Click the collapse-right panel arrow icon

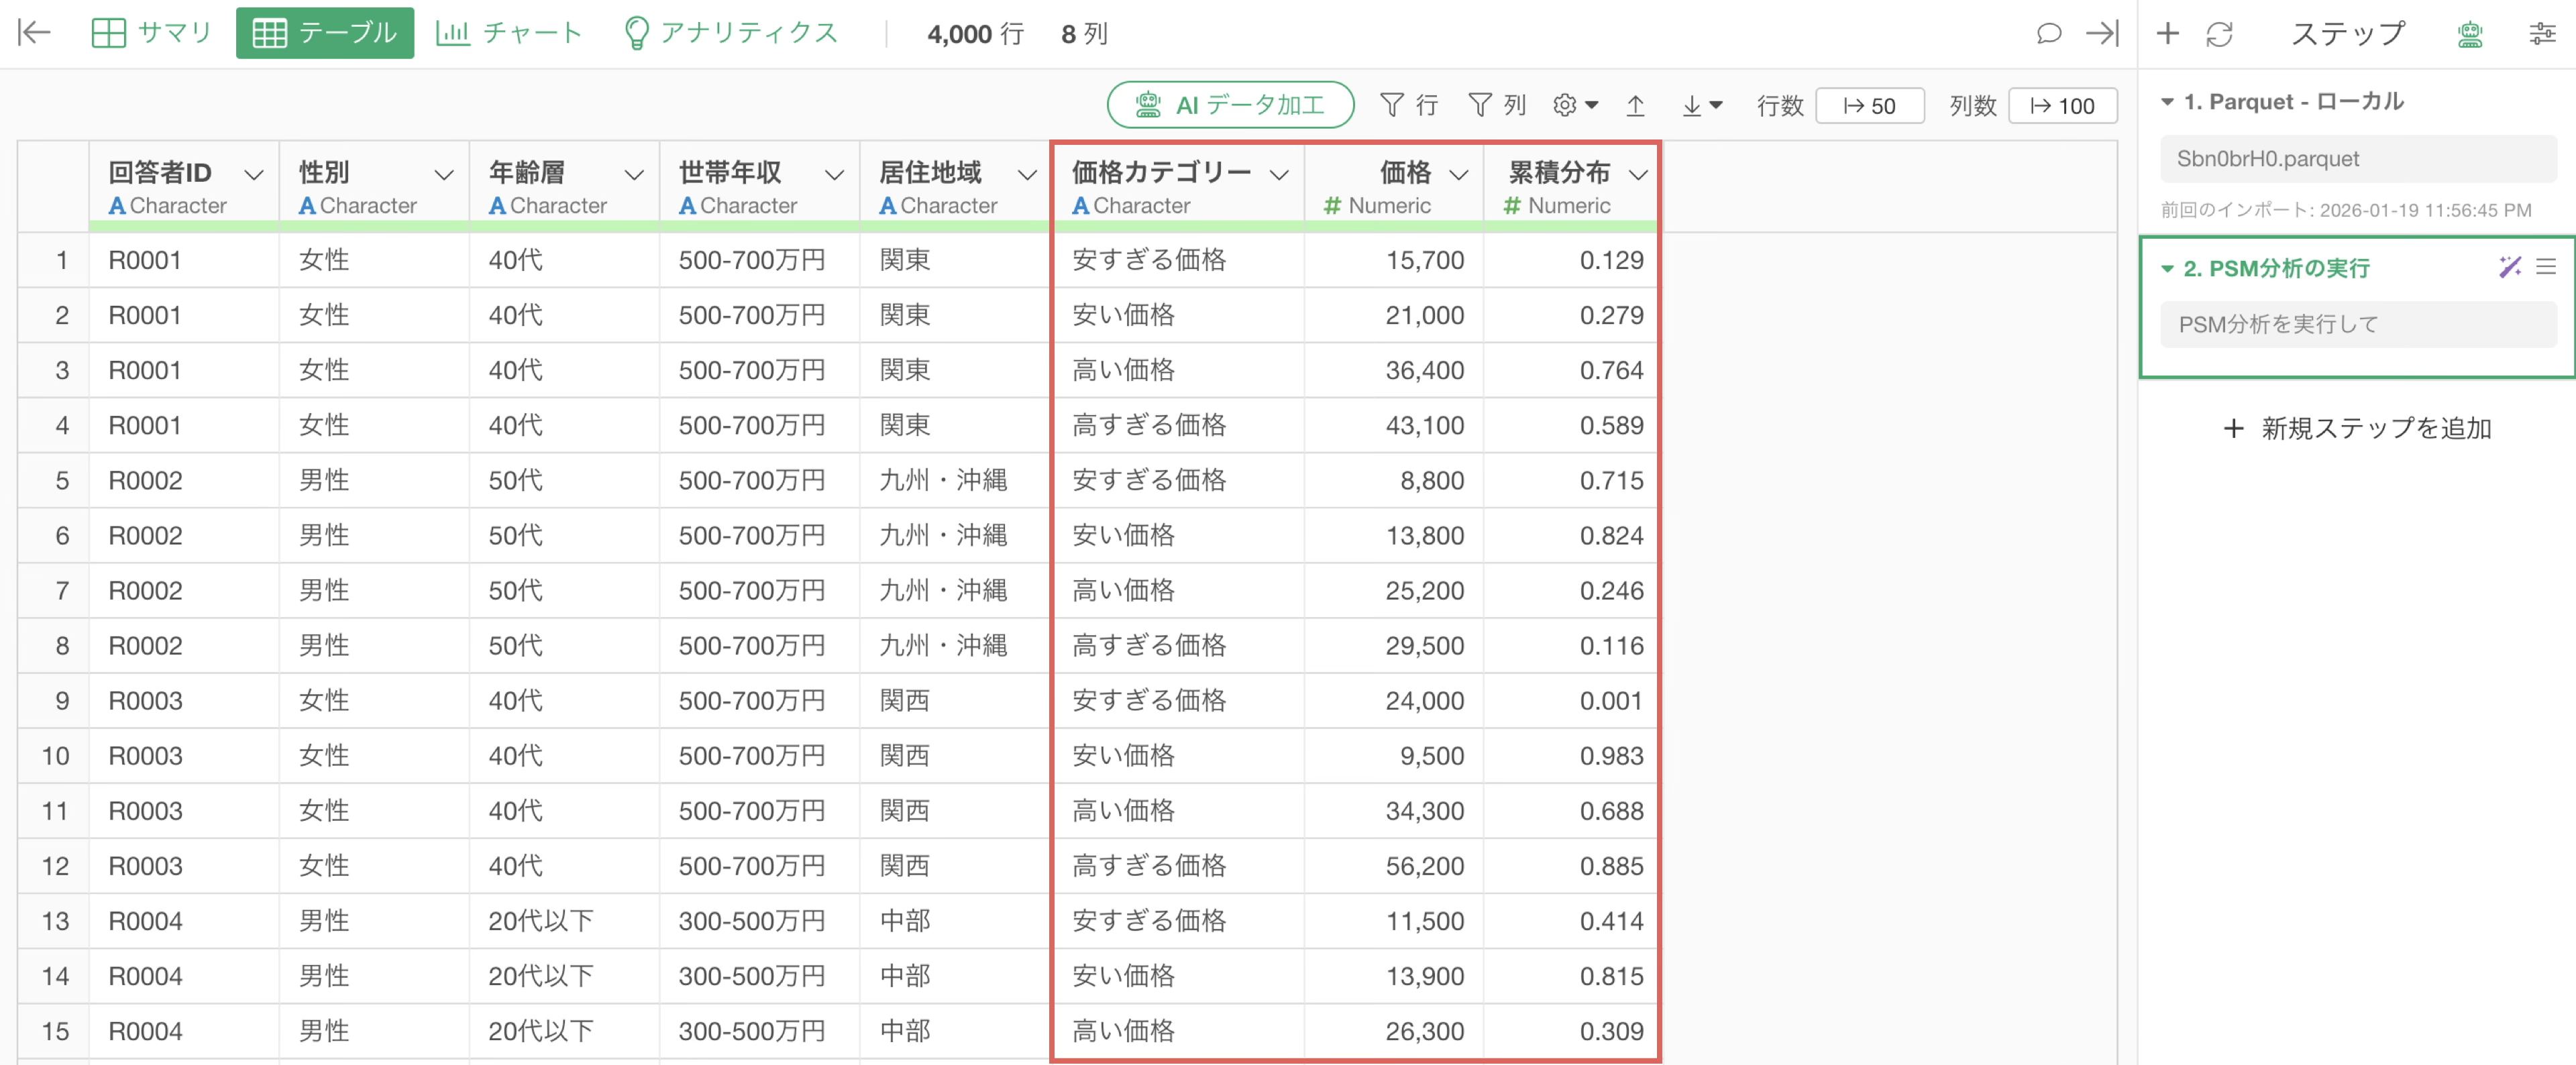click(x=2102, y=33)
